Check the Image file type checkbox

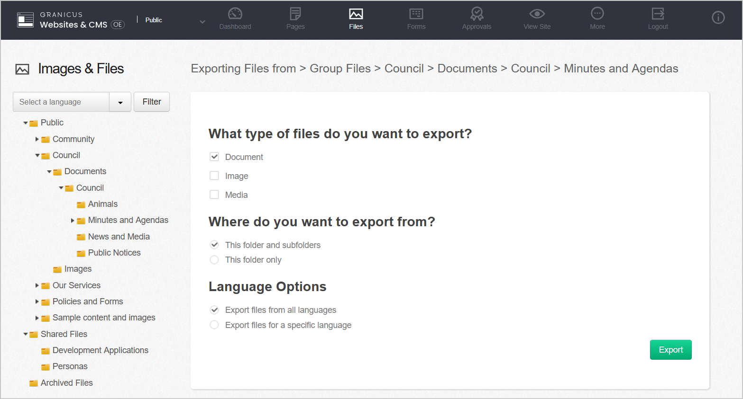tap(214, 176)
